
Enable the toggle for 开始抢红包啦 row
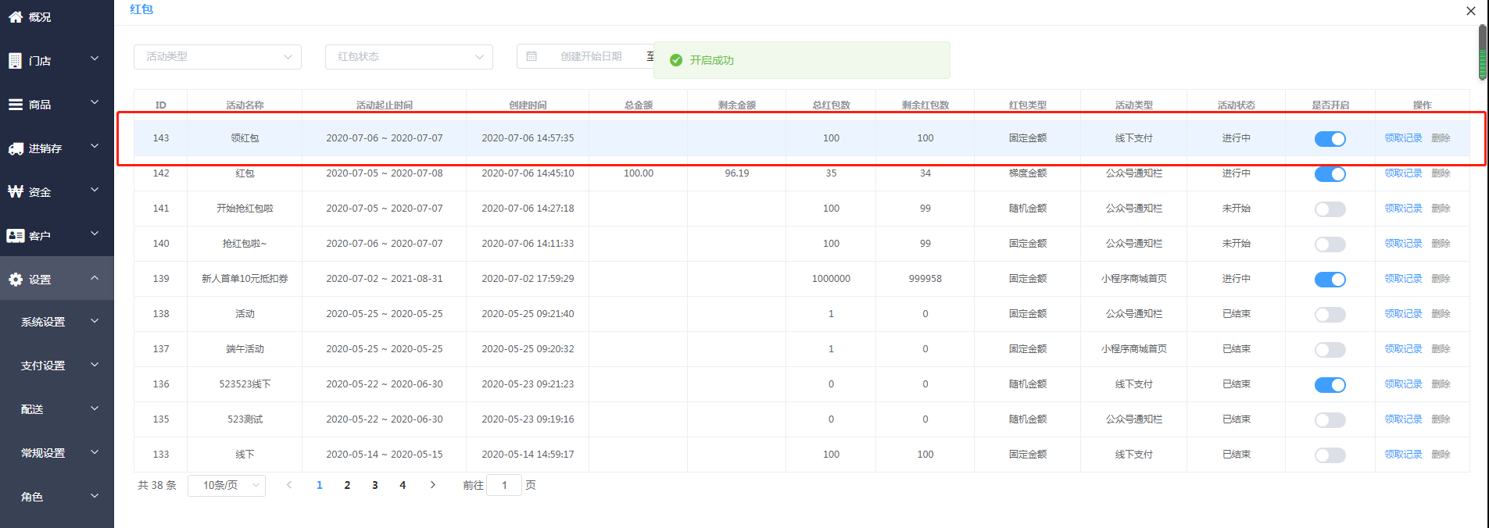tap(1330, 209)
